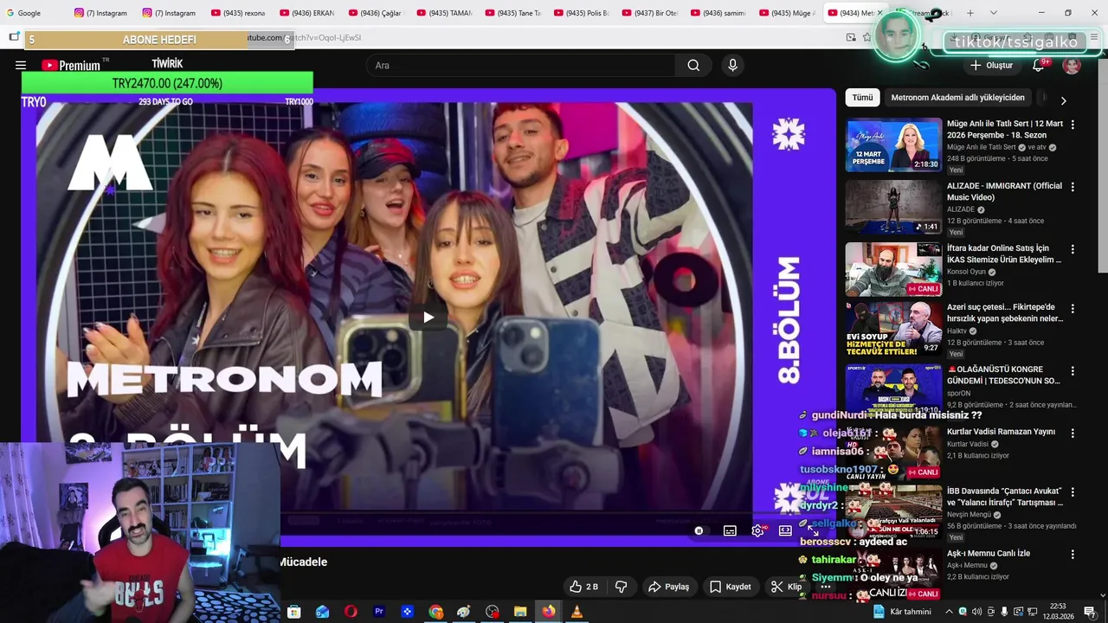The image size is (1108, 623).
Task: Open OBS Studio from taskbar
Action: pos(493,612)
